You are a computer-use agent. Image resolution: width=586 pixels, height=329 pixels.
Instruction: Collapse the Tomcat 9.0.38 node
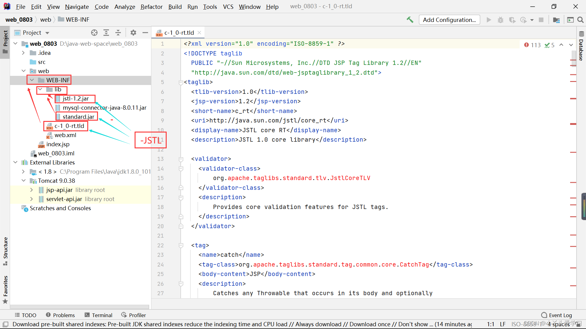pos(24,181)
